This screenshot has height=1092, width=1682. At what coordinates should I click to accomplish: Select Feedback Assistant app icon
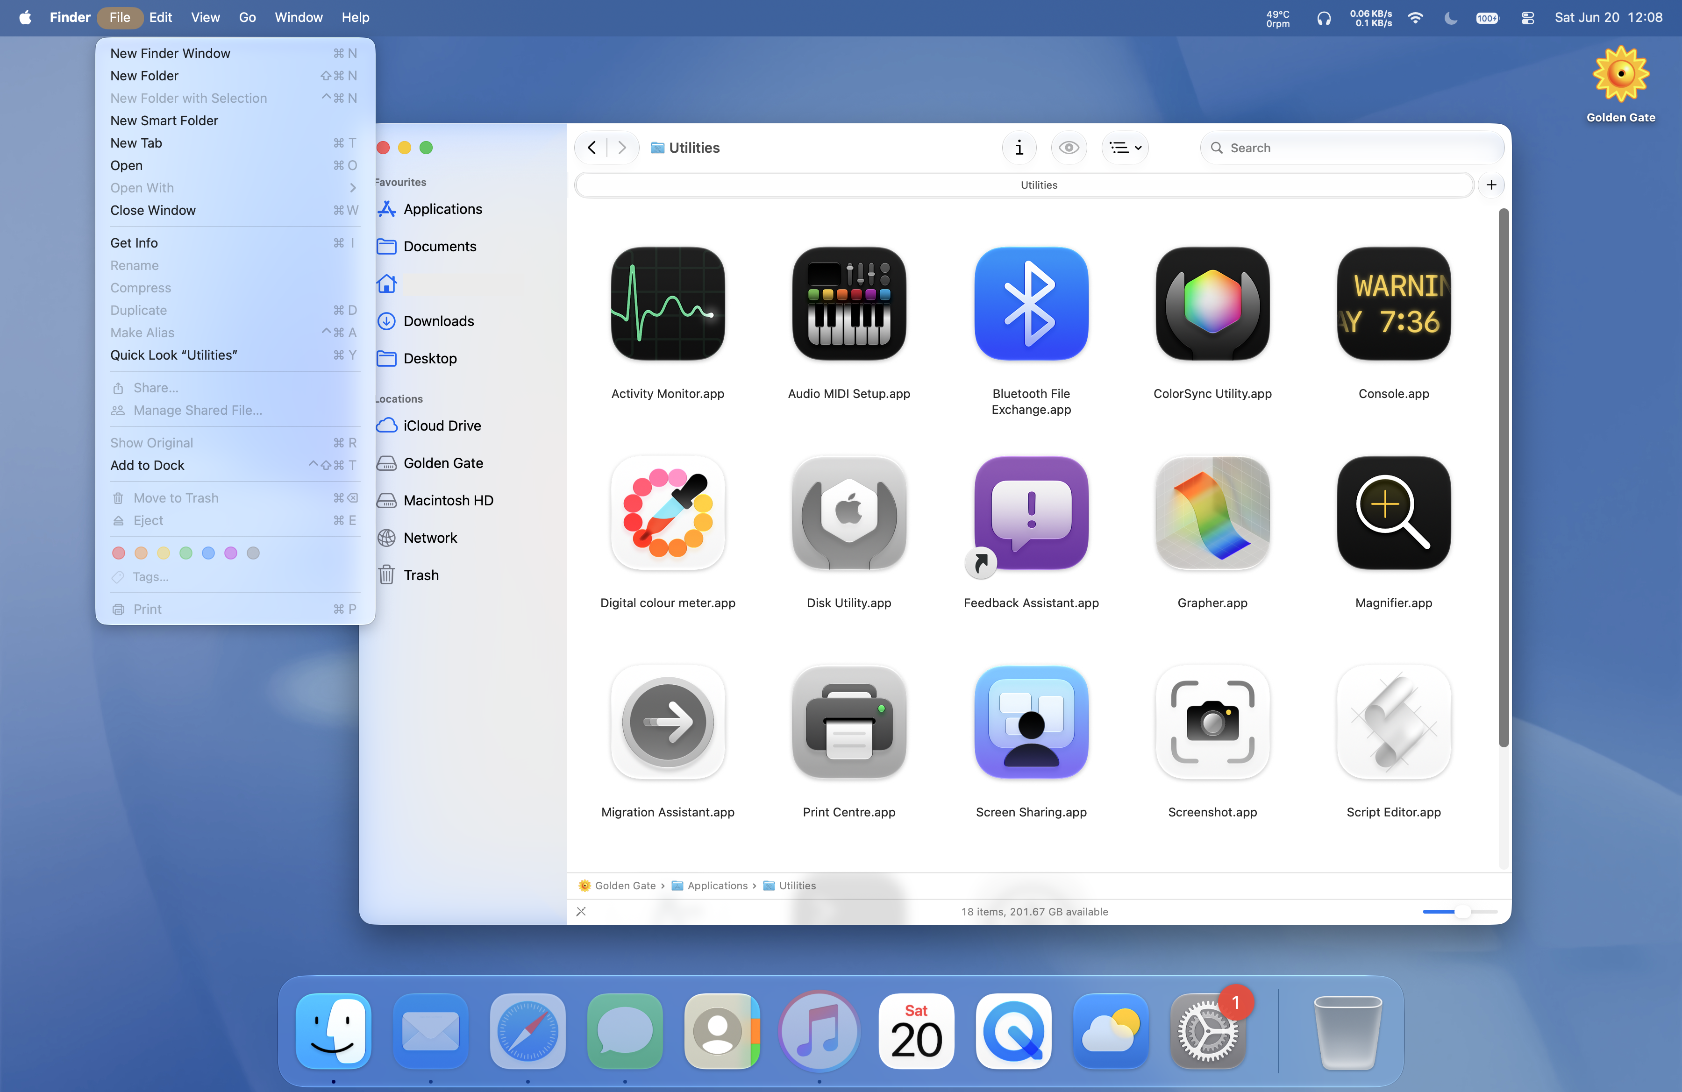(x=1031, y=513)
